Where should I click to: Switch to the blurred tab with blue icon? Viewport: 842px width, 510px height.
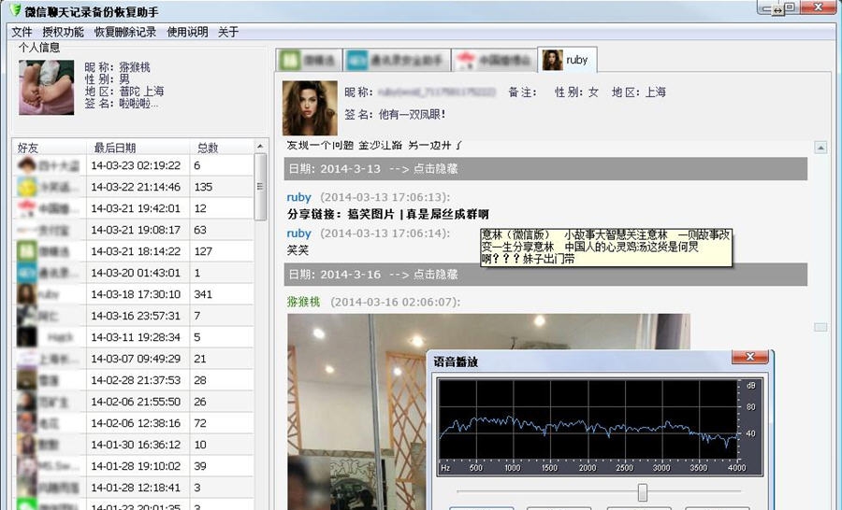tap(396, 60)
